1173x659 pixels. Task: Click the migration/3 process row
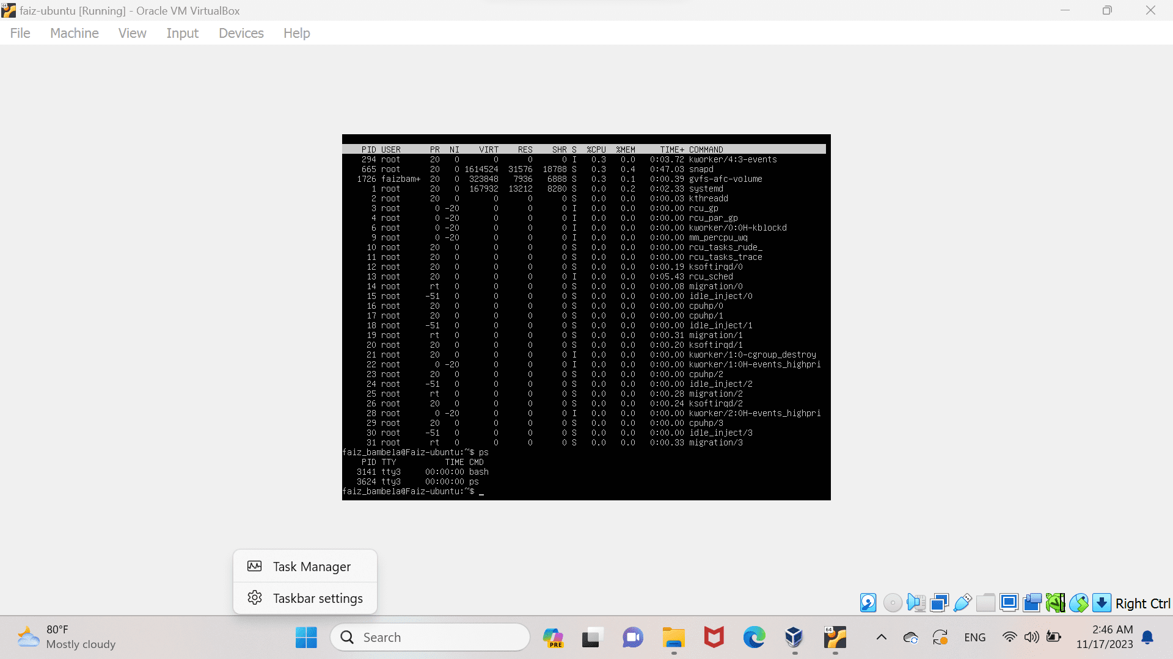pos(584,442)
